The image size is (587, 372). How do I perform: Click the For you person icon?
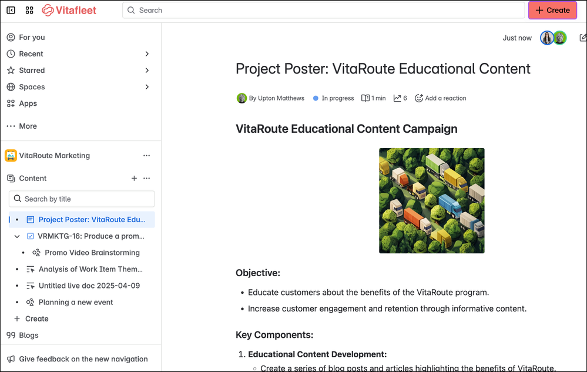click(11, 38)
